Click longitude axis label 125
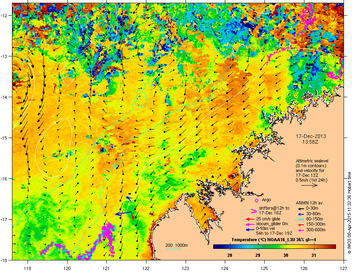 (x=264, y=268)
